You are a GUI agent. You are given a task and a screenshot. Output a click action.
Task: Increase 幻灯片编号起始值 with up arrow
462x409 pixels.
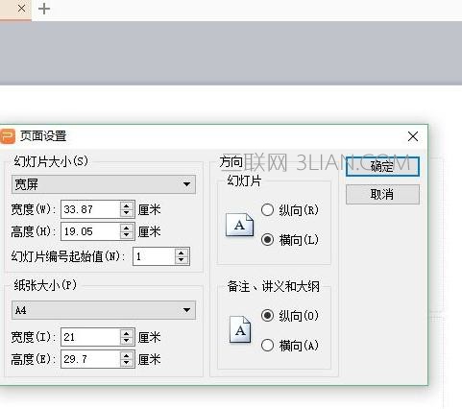pos(182,252)
